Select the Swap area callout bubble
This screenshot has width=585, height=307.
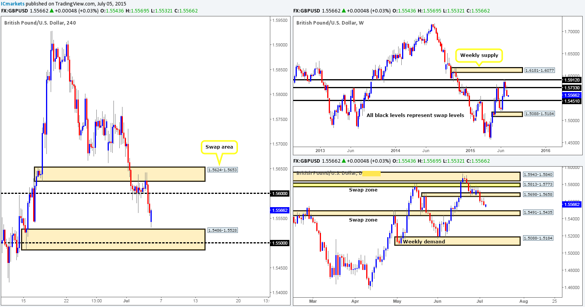[219, 148]
